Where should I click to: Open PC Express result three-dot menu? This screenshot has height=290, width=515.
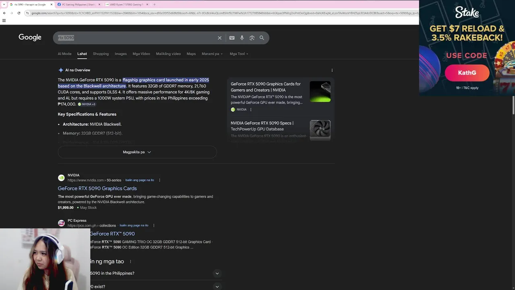pos(154,226)
